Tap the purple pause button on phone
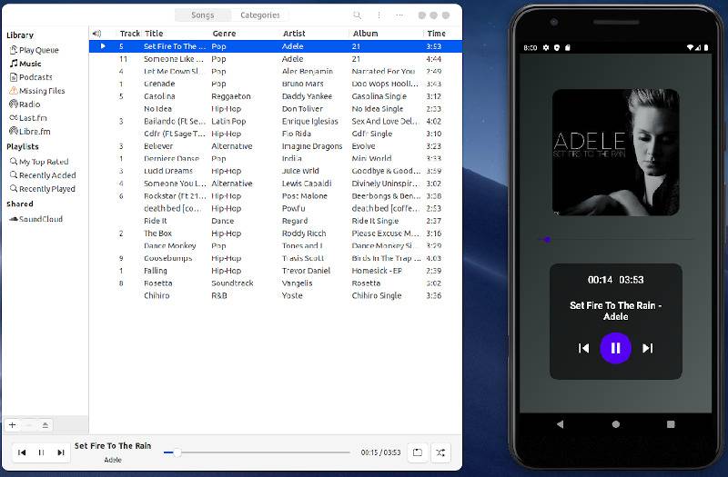This screenshot has width=728, height=477. pos(616,348)
